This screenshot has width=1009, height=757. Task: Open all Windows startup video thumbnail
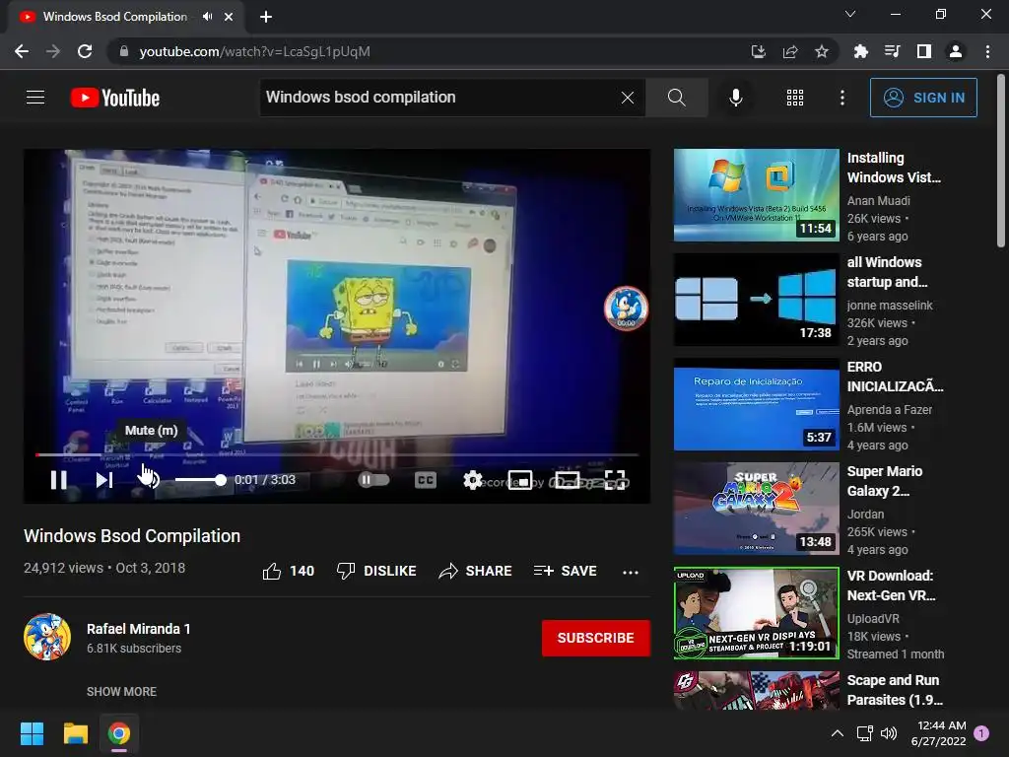click(x=756, y=300)
